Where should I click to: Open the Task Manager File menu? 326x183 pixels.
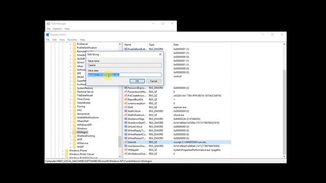48,29
